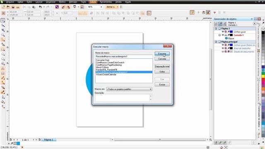Image resolution: width=265 pixels, height=149 pixels.
Task: Click the macro Play triangle icon
Action: pyautogui.click(x=198, y=12)
